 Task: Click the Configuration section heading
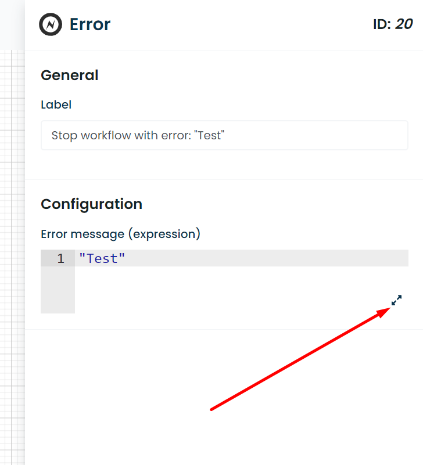(91, 204)
